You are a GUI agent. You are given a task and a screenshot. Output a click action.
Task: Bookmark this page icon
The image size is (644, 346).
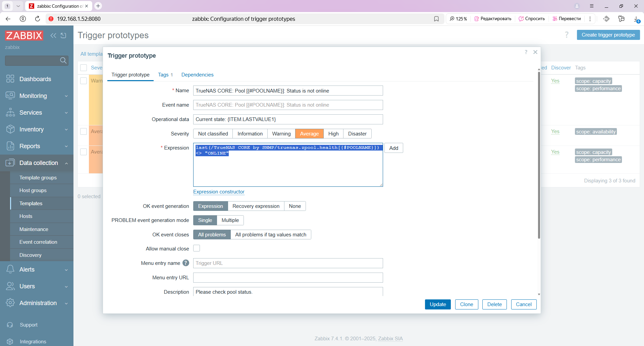point(436,19)
